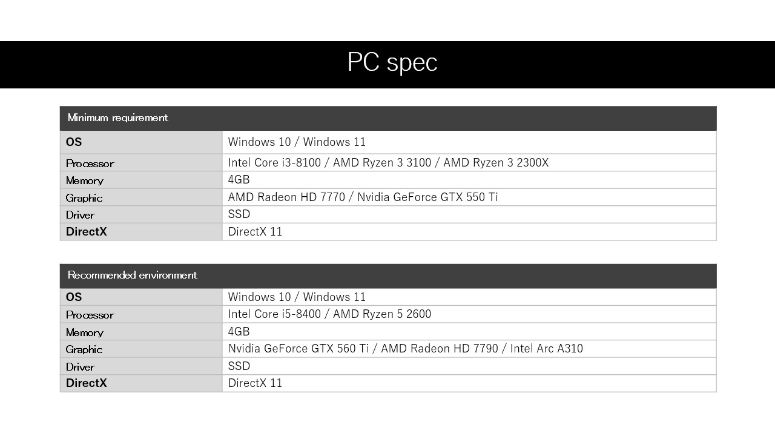Click the Graphic label in Recommended environment table
The width and height of the screenshot is (775, 436).
click(84, 349)
